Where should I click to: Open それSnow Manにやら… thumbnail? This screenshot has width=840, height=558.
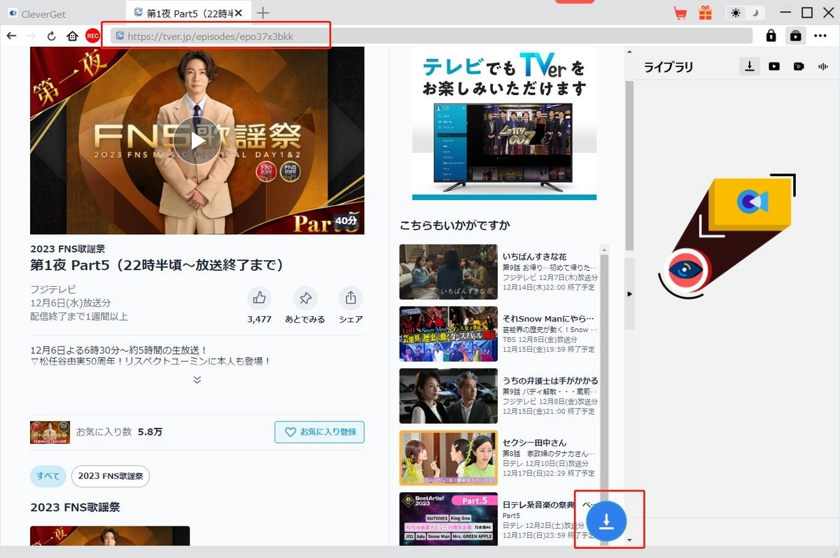coord(448,334)
